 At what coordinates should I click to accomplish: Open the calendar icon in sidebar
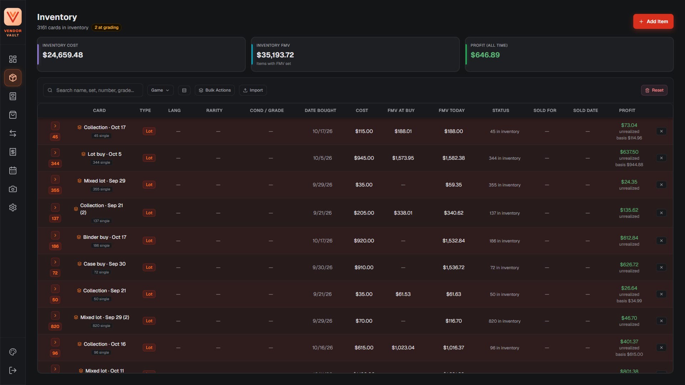13,170
